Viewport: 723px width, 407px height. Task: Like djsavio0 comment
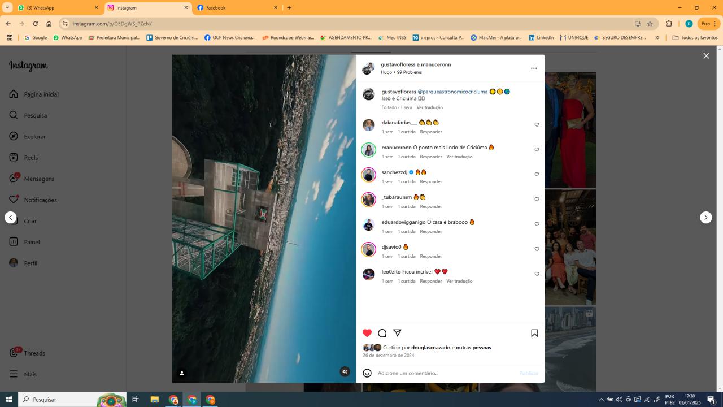pos(537,249)
